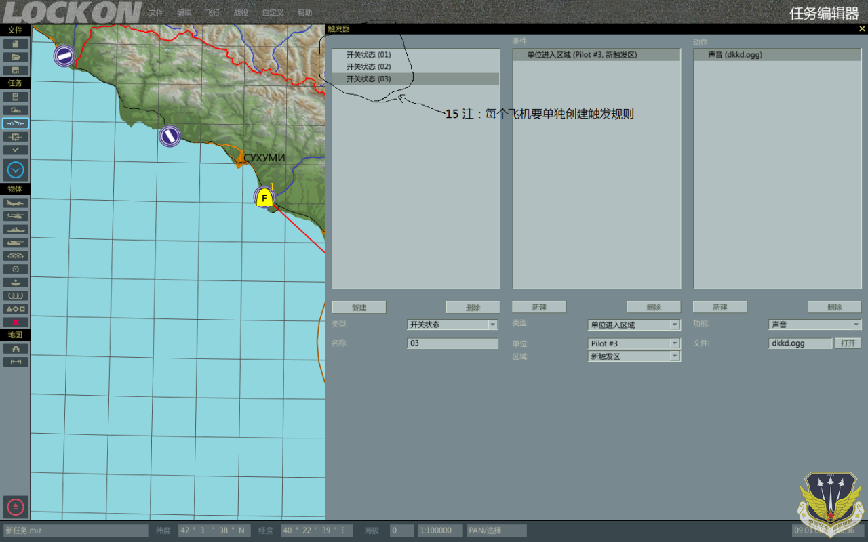Click the checkmark icon in the task section
The image size is (868, 542).
pyautogui.click(x=16, y=150)
